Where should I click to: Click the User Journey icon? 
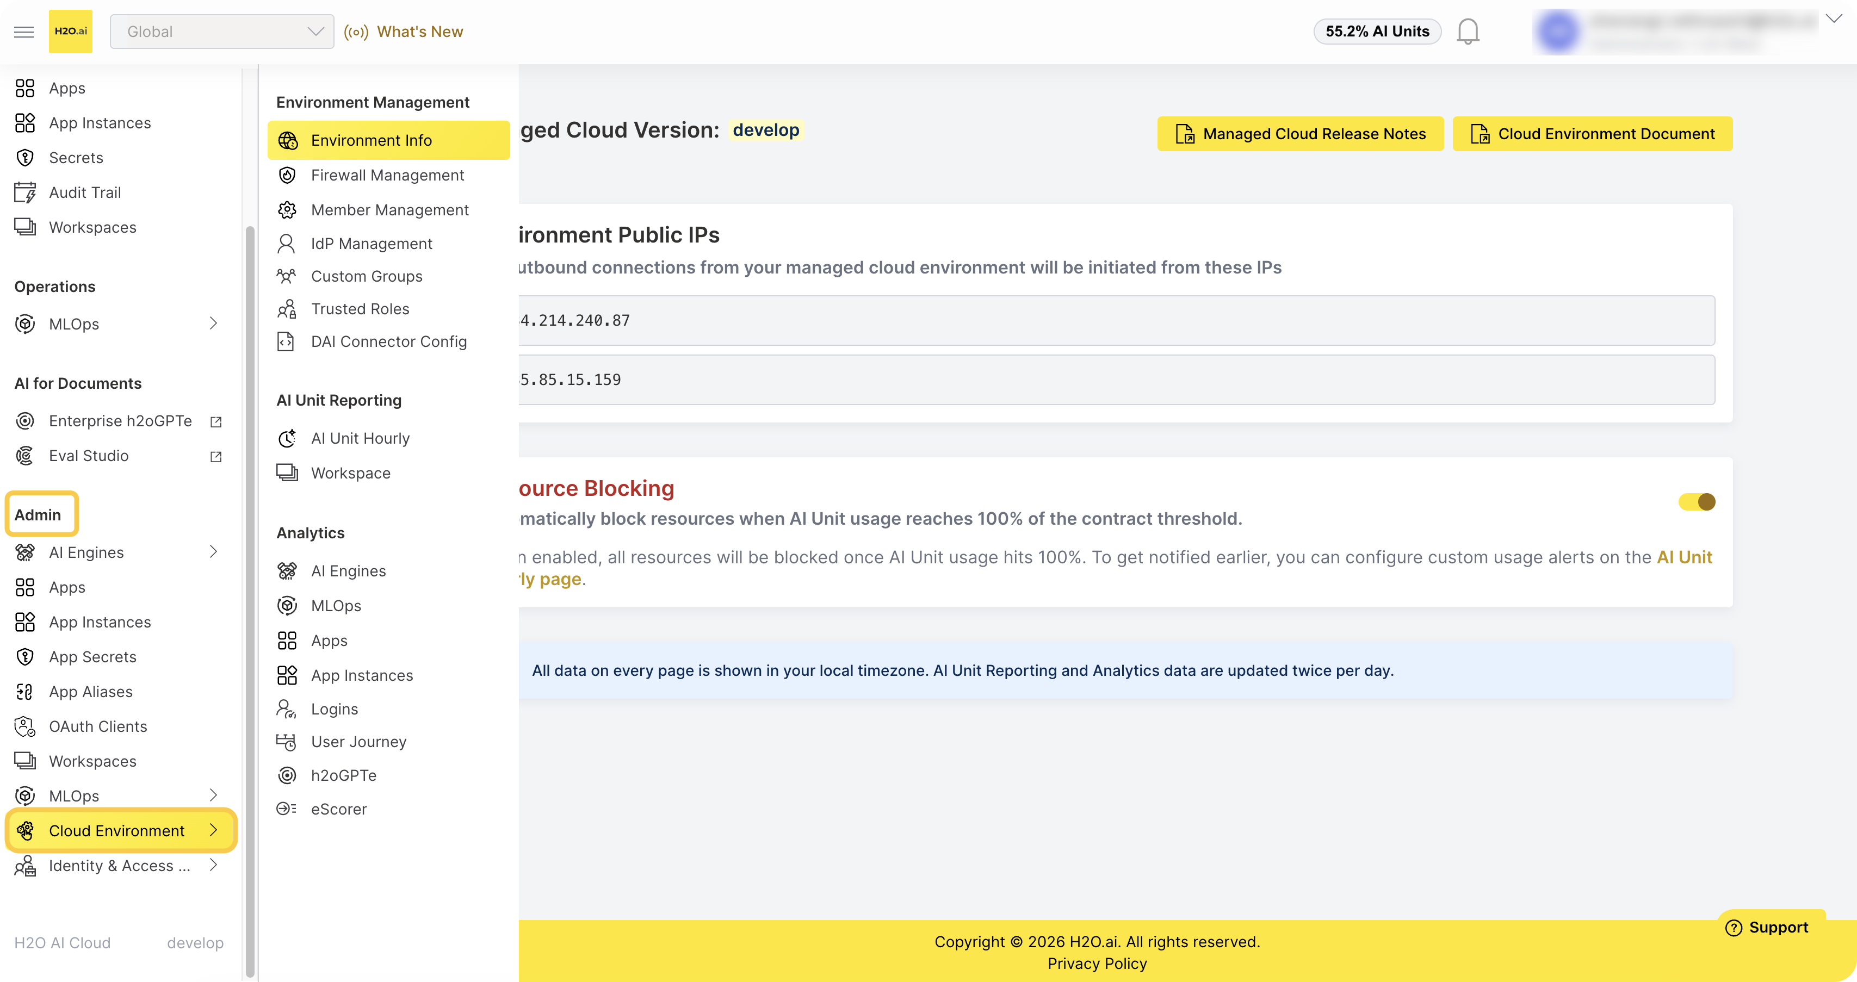click(286, 741)
